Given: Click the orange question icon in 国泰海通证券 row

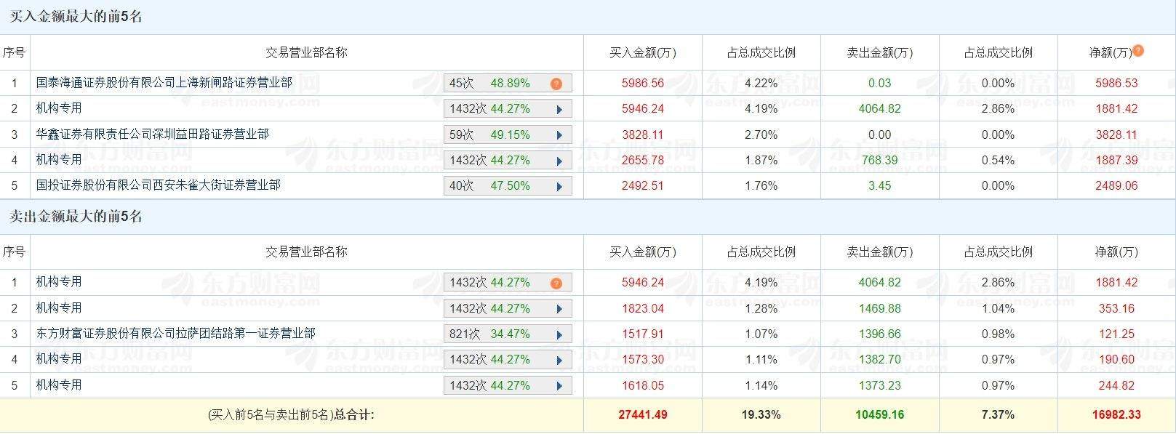Looking at the screenshot, I should click(556, 84).
